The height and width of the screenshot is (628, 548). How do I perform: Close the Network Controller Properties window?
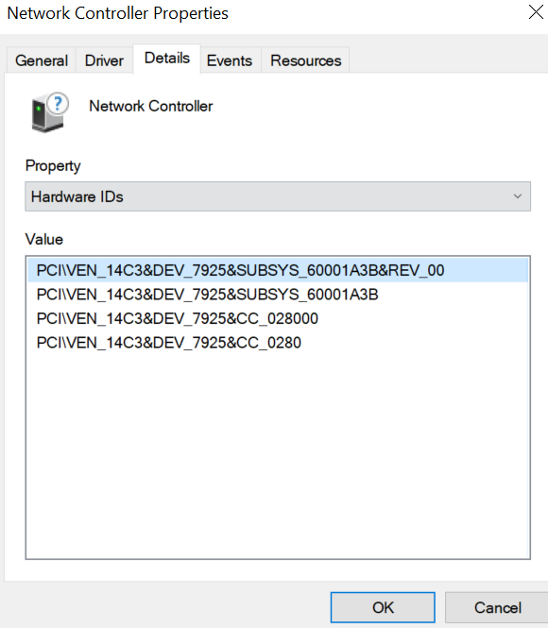(x=536, y=12)
